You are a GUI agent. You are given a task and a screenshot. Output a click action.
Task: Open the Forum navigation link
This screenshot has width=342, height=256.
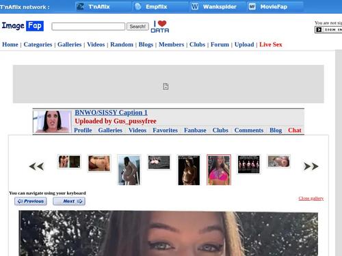220,44
